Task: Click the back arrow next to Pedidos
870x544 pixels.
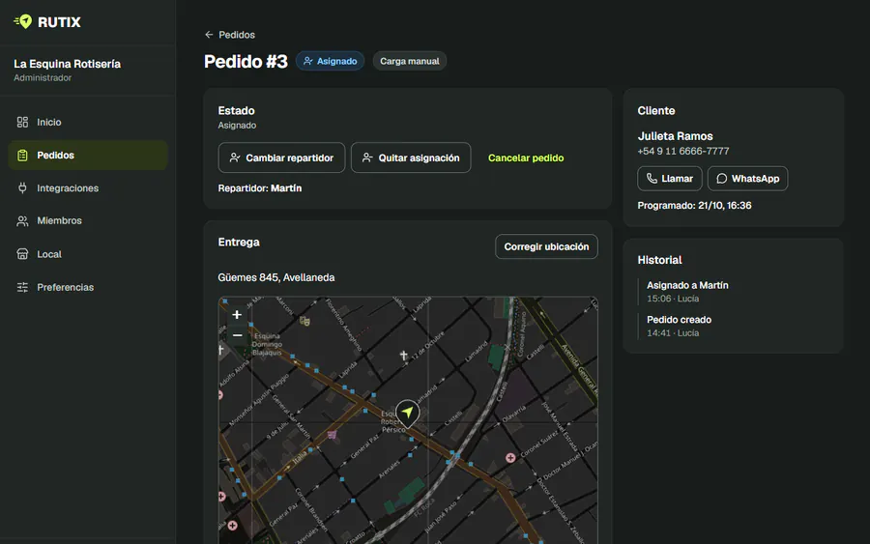Action: (209, 35)
